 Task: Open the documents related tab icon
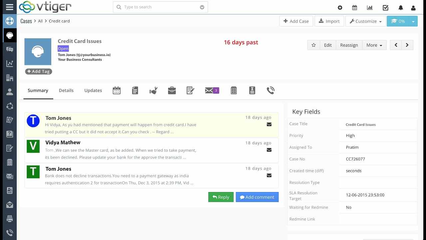point(135,90)
